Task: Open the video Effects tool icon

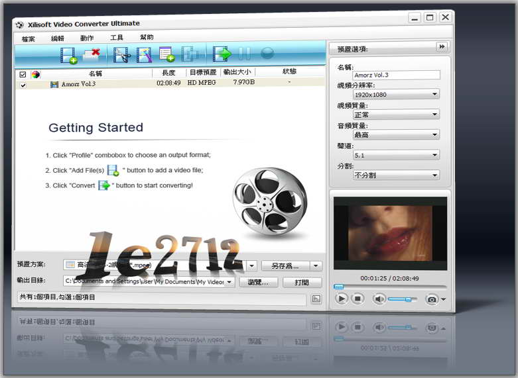Action: [144, 54]
